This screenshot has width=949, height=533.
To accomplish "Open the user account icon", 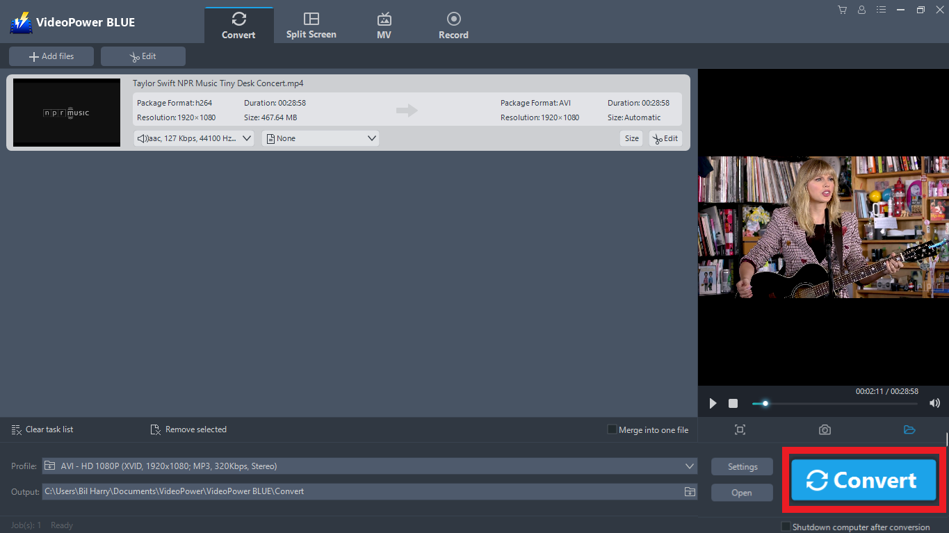I will pyautogui.click(x=861, y=10).
